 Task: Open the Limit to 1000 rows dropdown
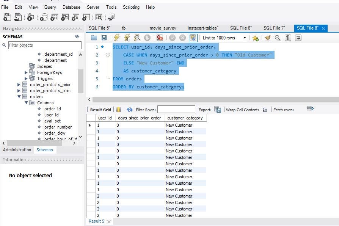coord(245,38)
